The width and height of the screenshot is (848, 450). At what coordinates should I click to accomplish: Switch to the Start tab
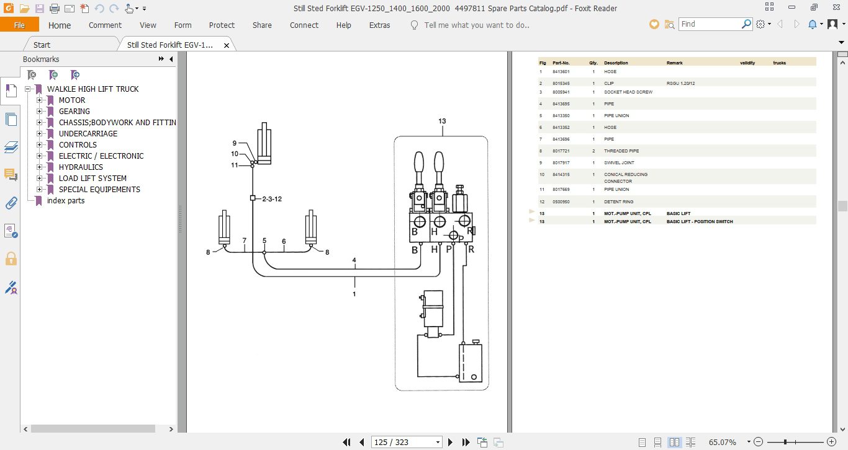(42, 45)
